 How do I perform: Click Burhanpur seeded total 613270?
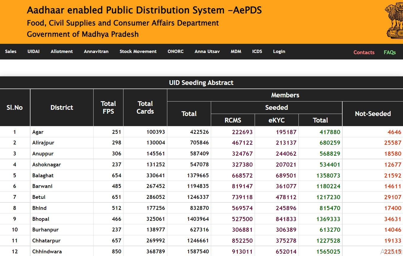click(x=330, y=230)
